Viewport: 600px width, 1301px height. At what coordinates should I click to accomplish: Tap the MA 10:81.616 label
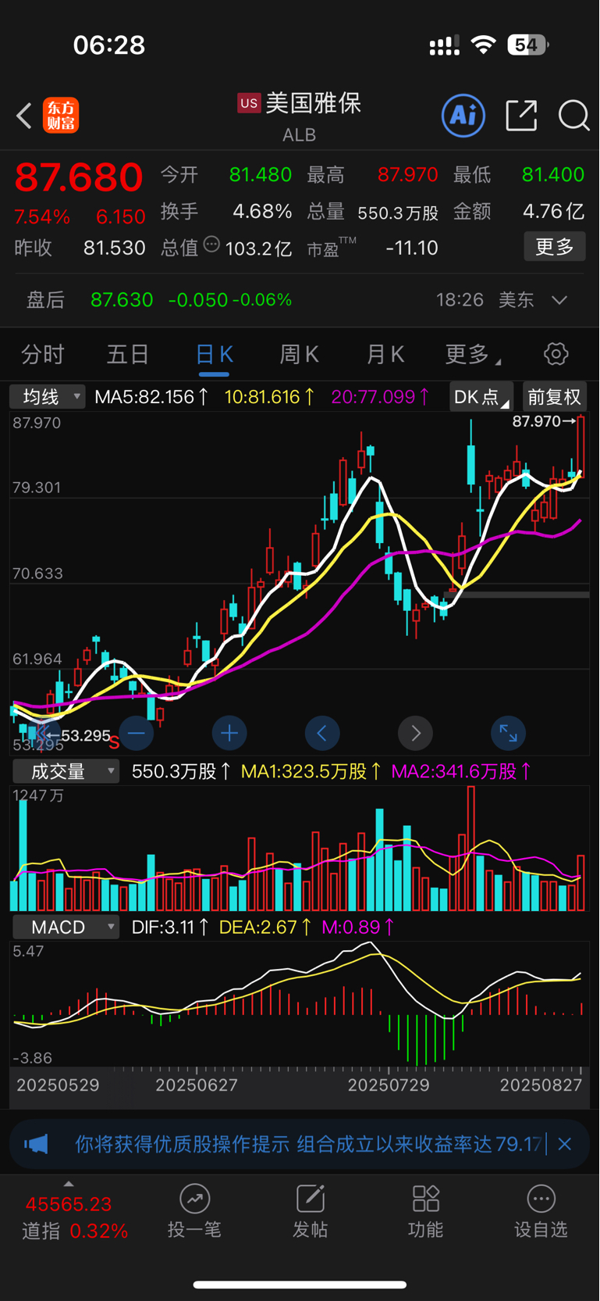coord(269,397)
